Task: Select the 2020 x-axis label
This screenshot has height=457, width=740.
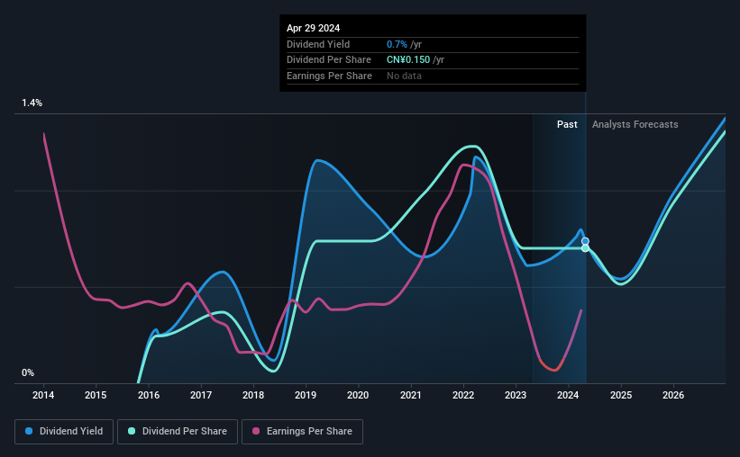Action: (358, 395)
